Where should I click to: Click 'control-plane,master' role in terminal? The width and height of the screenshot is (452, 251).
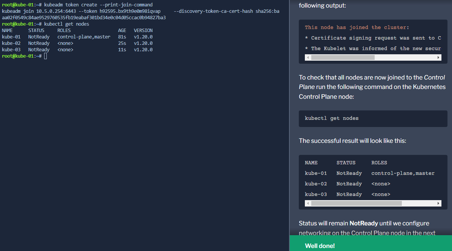(84, 37)
